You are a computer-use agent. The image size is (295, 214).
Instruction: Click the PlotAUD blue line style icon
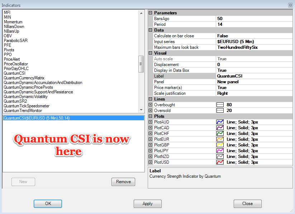(220, 122)
